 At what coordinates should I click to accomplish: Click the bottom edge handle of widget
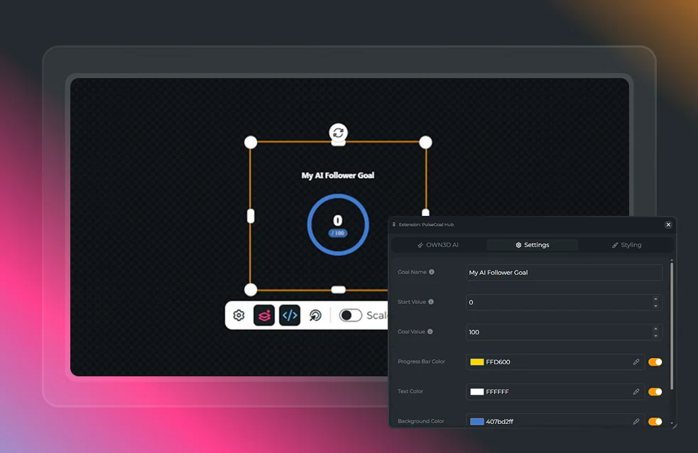[338, 290]
